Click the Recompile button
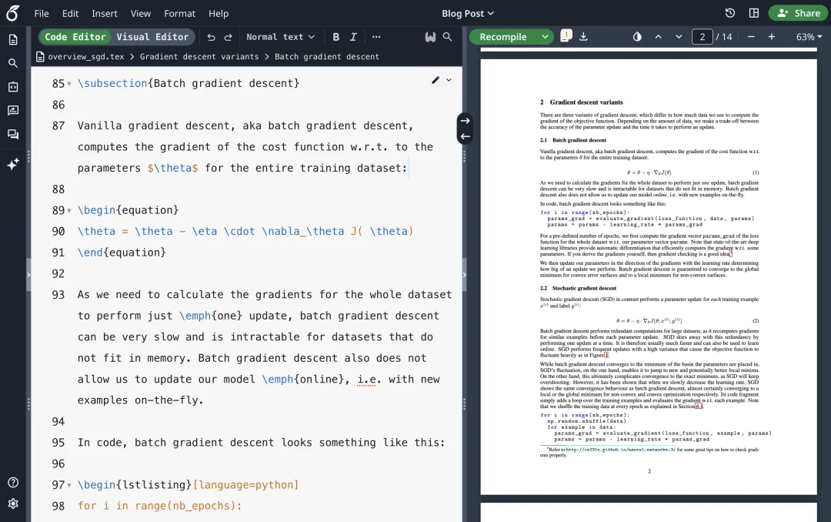This screenshot has width=831, height=522. tap(503, 37)
